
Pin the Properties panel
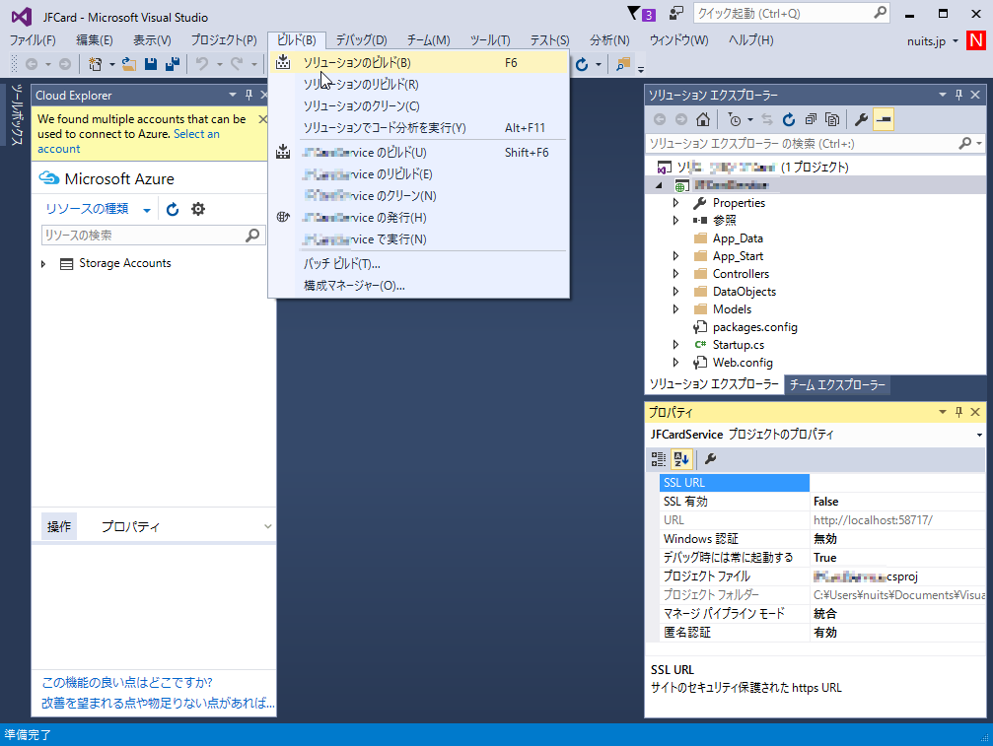[958, 412]
